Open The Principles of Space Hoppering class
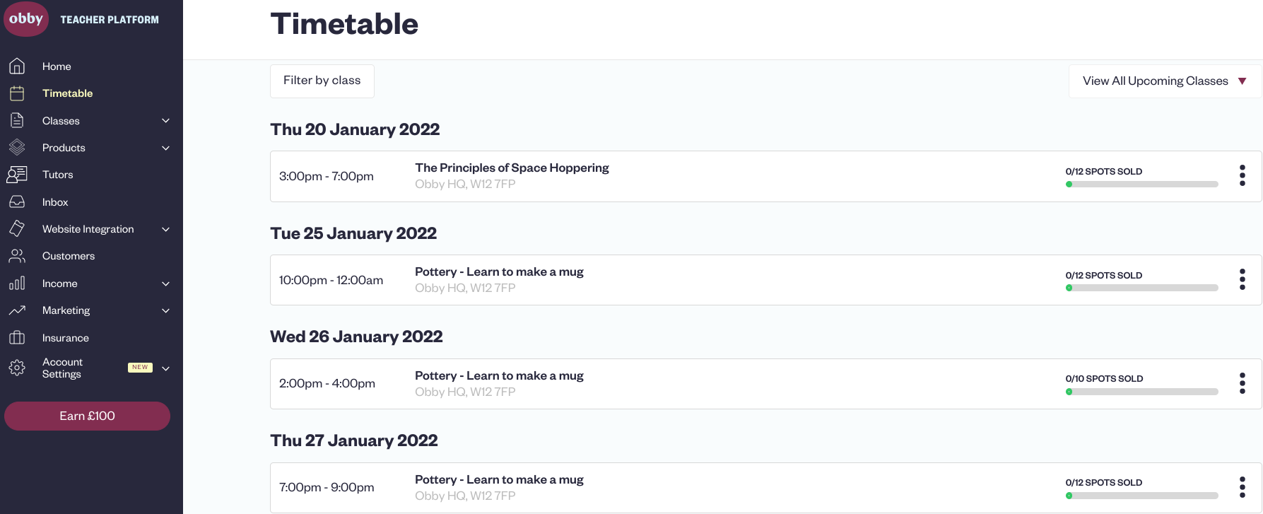This screenshot has width=1263, height=514. (x=512, y=168)
